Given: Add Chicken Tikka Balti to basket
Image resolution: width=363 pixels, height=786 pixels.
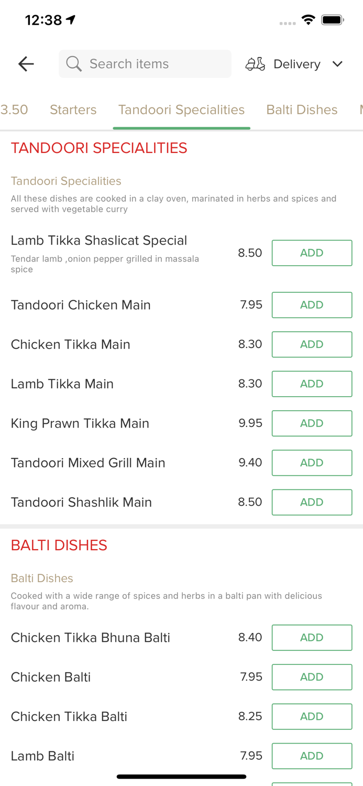Looking at the screenshot, I should click(x=312, y=716).
